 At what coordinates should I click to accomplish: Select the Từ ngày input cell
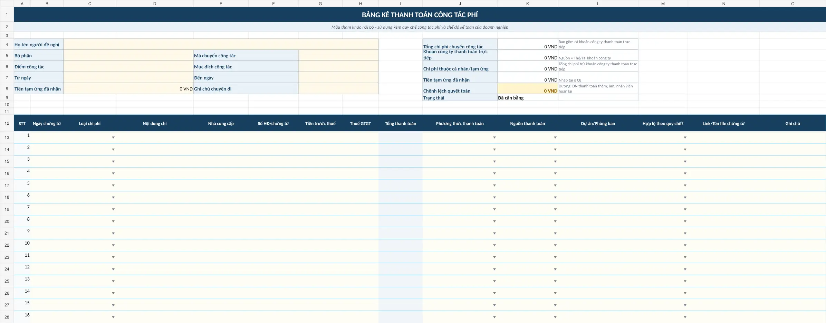click(x=128, y=77)
